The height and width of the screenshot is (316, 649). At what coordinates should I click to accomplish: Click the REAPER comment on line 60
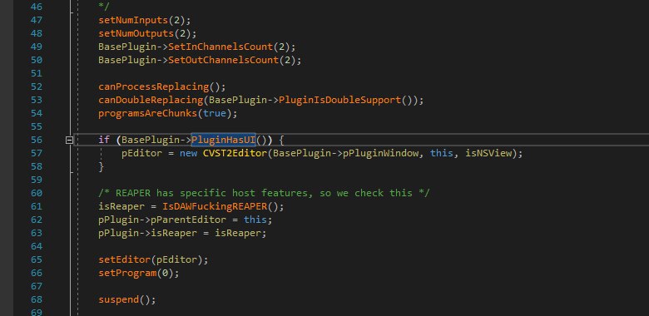point(264,193)
